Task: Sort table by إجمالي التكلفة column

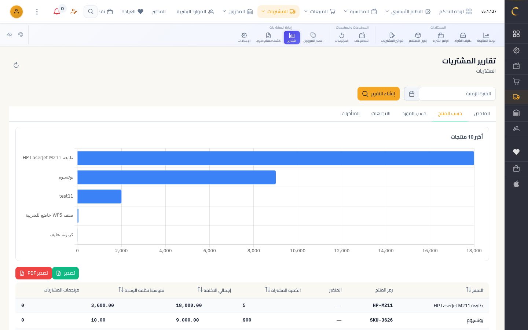Action: 214,290
